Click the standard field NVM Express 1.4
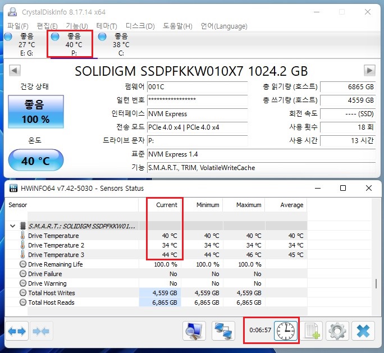This screenshot has width=384, height=353. pyautogui.click(x=261, y=154)
